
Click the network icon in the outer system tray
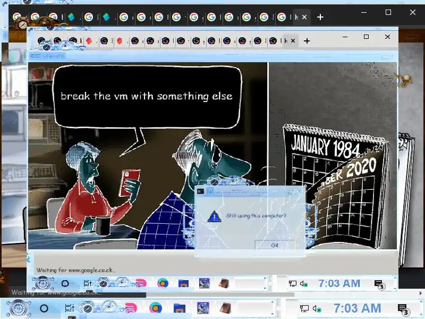(x=304, y=308)
